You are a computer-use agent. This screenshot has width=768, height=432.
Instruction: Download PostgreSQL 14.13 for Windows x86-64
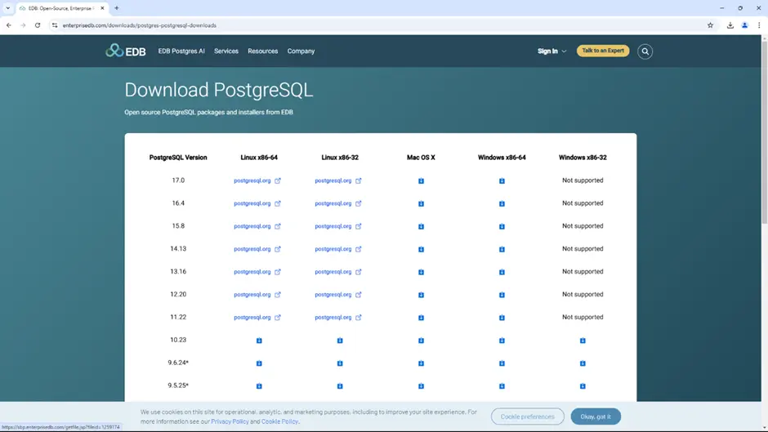pyautogui.click(x=502, y=249)
